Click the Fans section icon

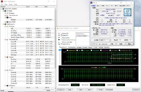[x=7, y=18]
